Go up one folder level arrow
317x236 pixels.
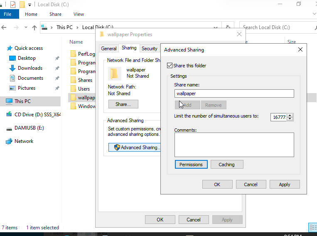pyautogui.click(x=34, y=27)
